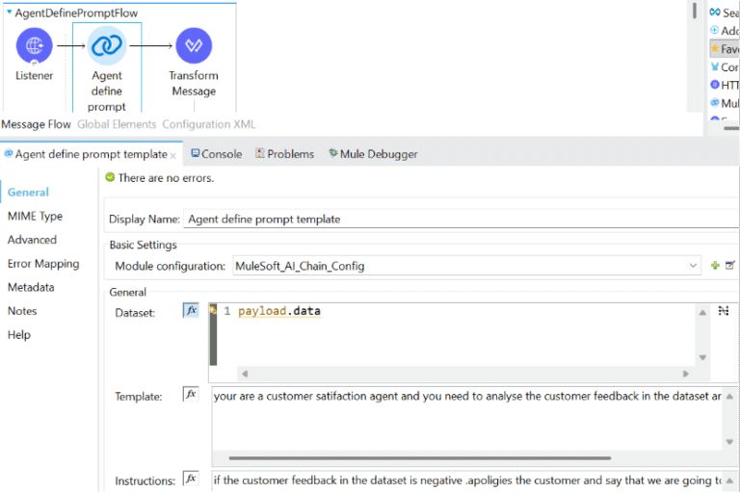This screenshot has width=740, height=493.
Task: Click into the Template text field
Action: pyautogui.click(x=467, y=418)
